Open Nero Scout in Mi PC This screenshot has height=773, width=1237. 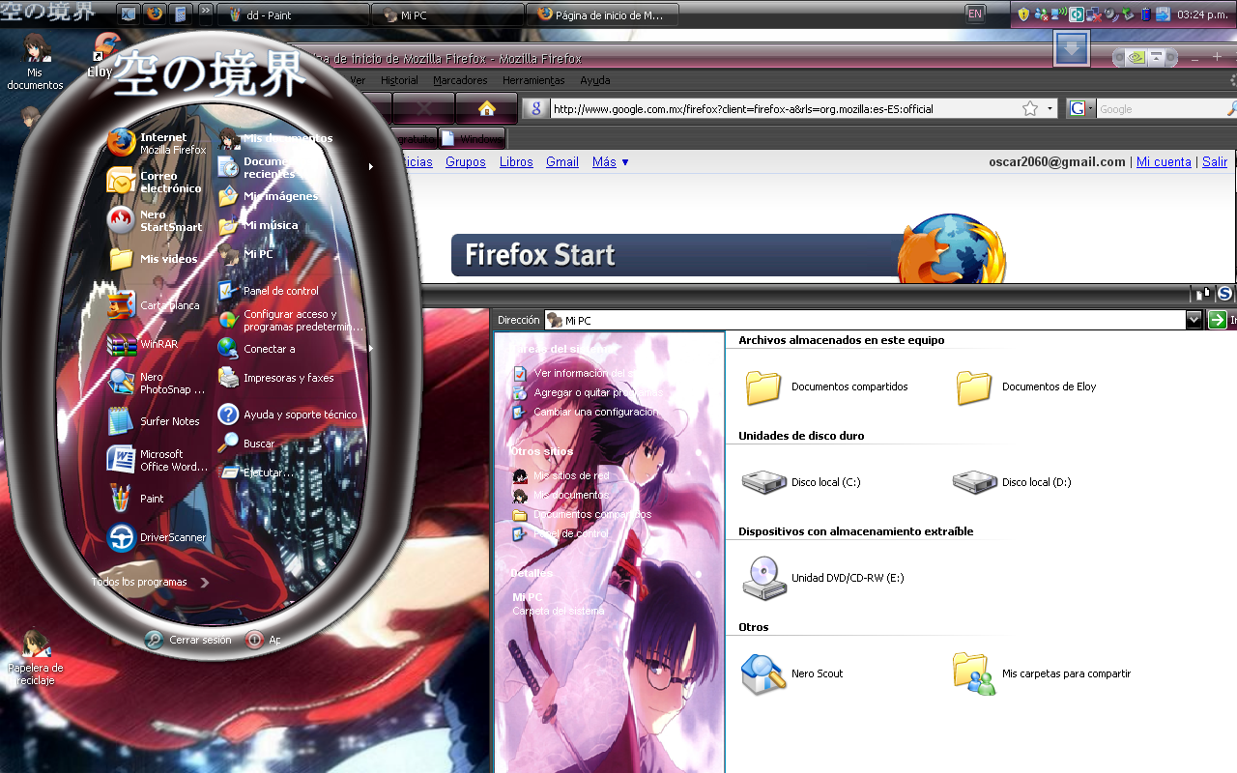791,673
